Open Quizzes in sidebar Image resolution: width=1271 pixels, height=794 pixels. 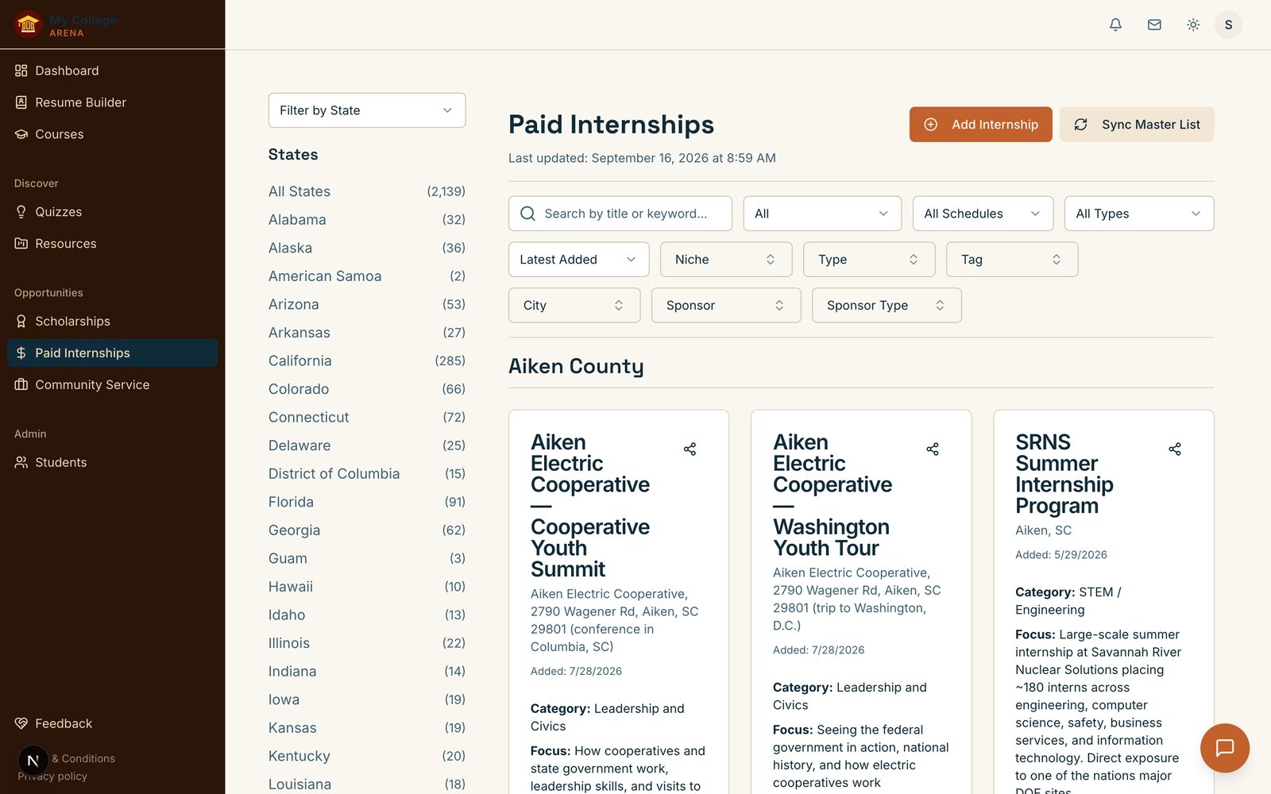tap(112, 212)
